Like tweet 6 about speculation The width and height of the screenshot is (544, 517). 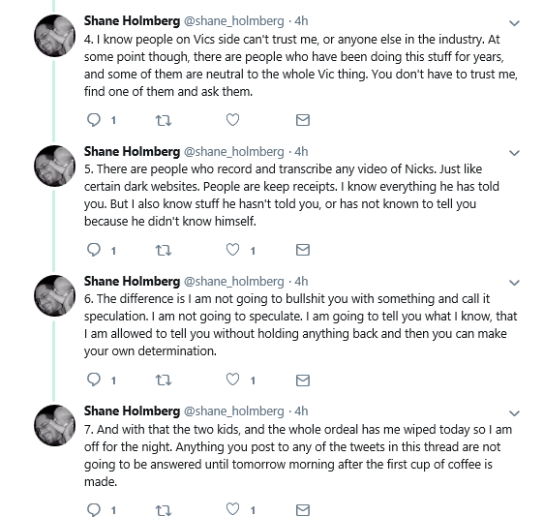point(232,380)
